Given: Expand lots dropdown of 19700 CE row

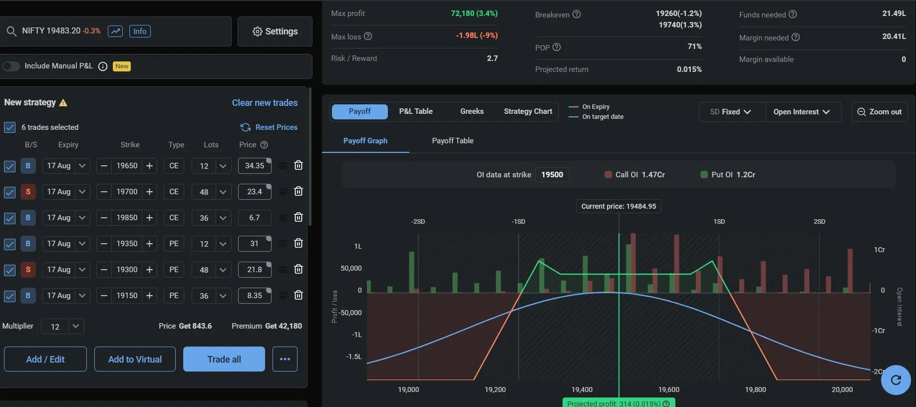Looking at the screenshot, I should [223, 192].
